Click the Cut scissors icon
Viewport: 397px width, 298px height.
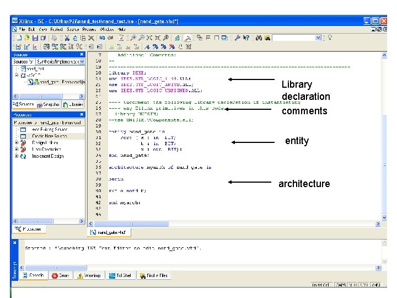(x=66, y=38)
